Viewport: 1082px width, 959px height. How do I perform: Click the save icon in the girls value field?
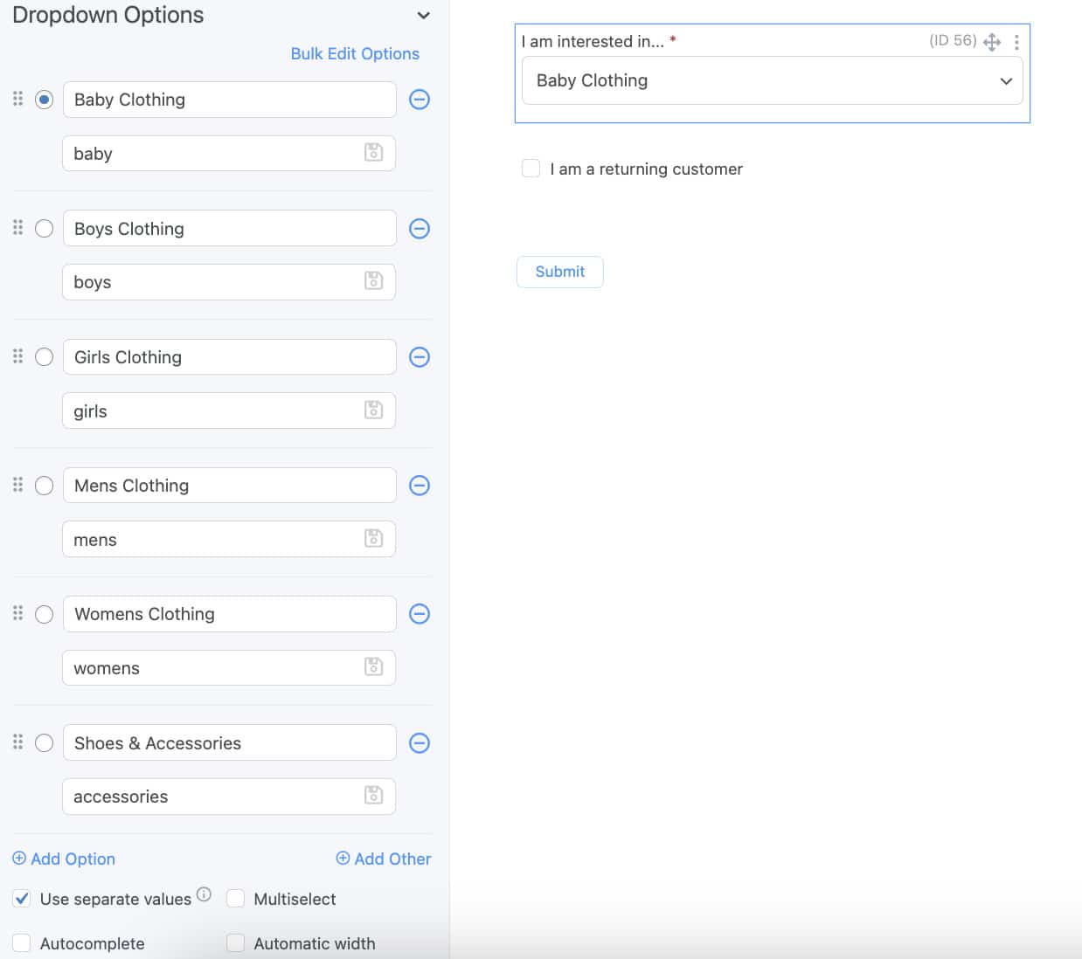point(374,410)
